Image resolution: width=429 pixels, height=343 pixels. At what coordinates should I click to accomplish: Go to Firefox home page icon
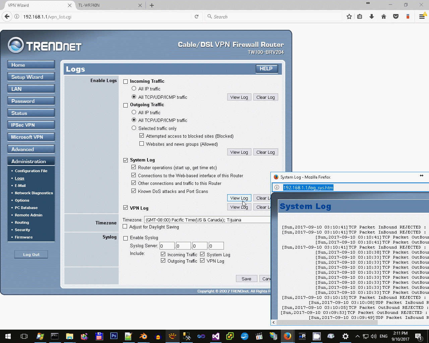(384, 16)
